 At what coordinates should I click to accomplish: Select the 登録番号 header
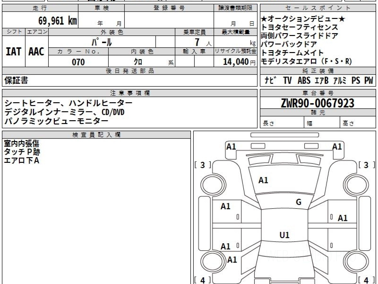pyautogui.click(x=169, y=8)
